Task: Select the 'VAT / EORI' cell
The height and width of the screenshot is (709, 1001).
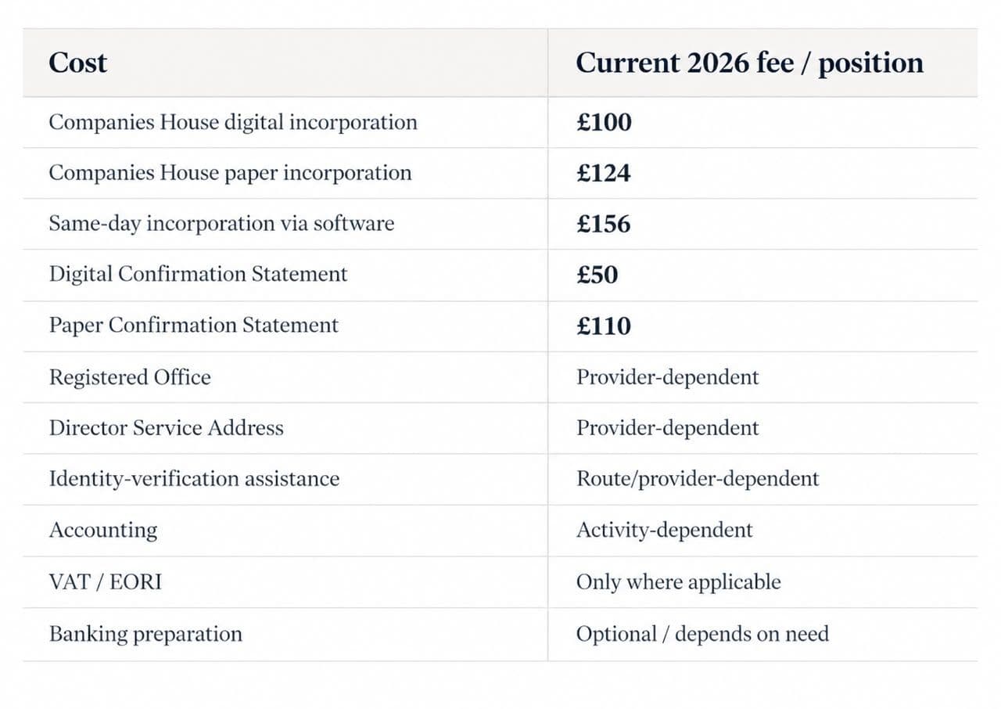Action: point(106,582)
